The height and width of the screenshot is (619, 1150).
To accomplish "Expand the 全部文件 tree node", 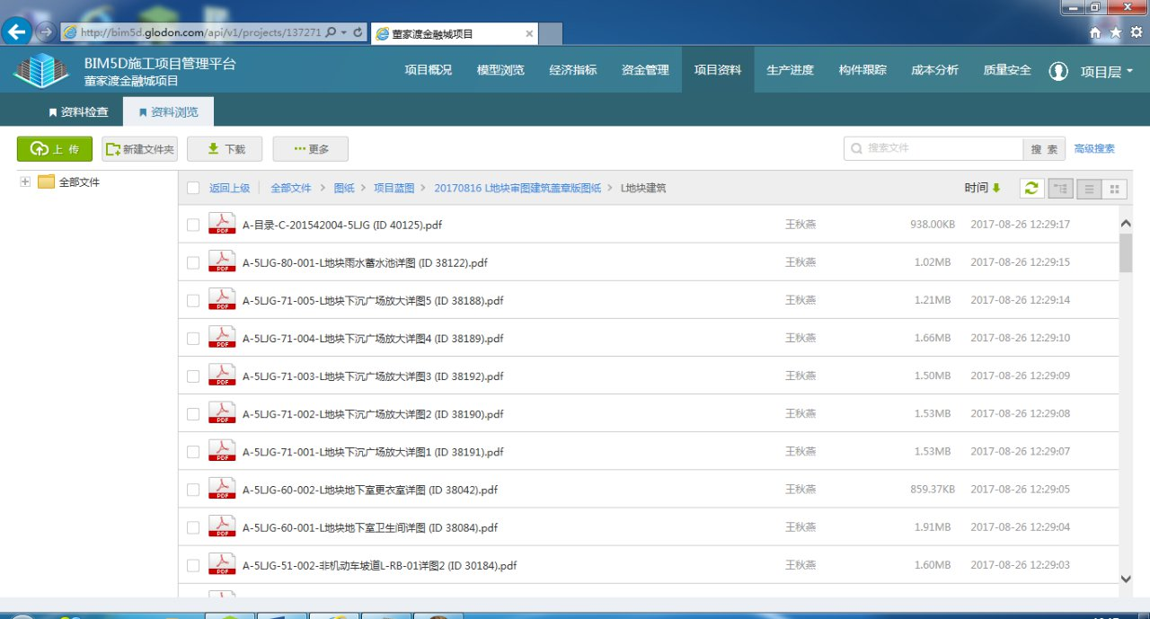I will point(25,181).
